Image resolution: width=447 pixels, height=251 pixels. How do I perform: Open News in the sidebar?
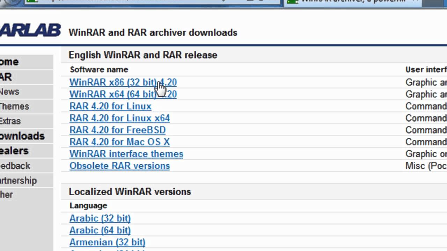coord(9,92)
